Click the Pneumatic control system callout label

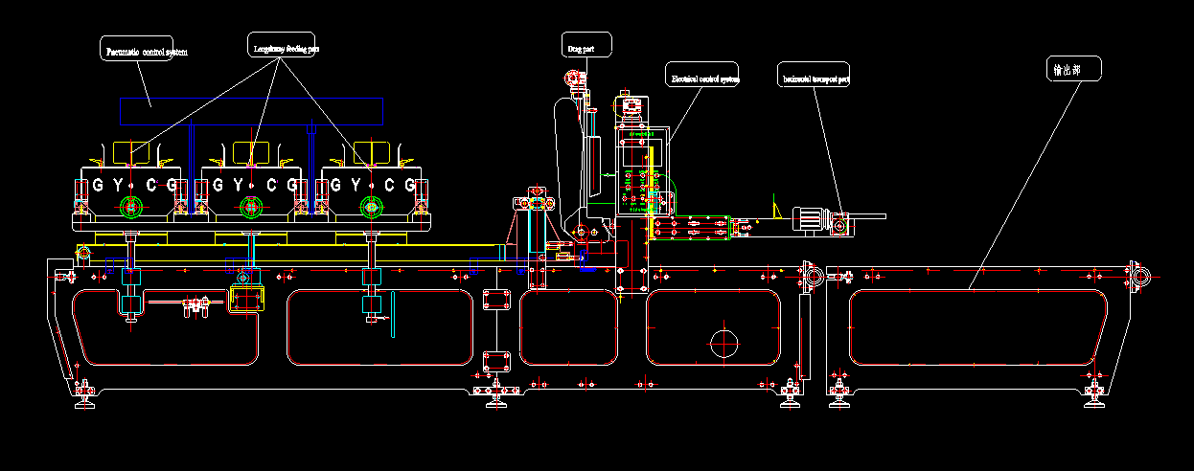tap(145, 50)
